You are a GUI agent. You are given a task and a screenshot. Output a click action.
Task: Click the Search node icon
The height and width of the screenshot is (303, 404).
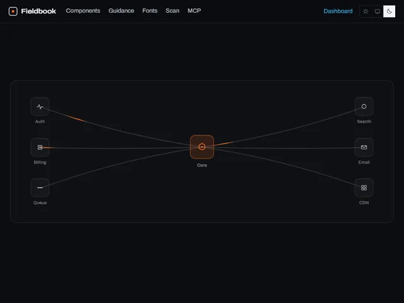tap(364, 107)
